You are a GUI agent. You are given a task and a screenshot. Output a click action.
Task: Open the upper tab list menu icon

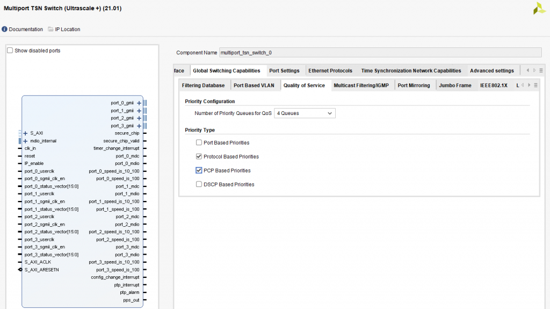click(542, 70)
